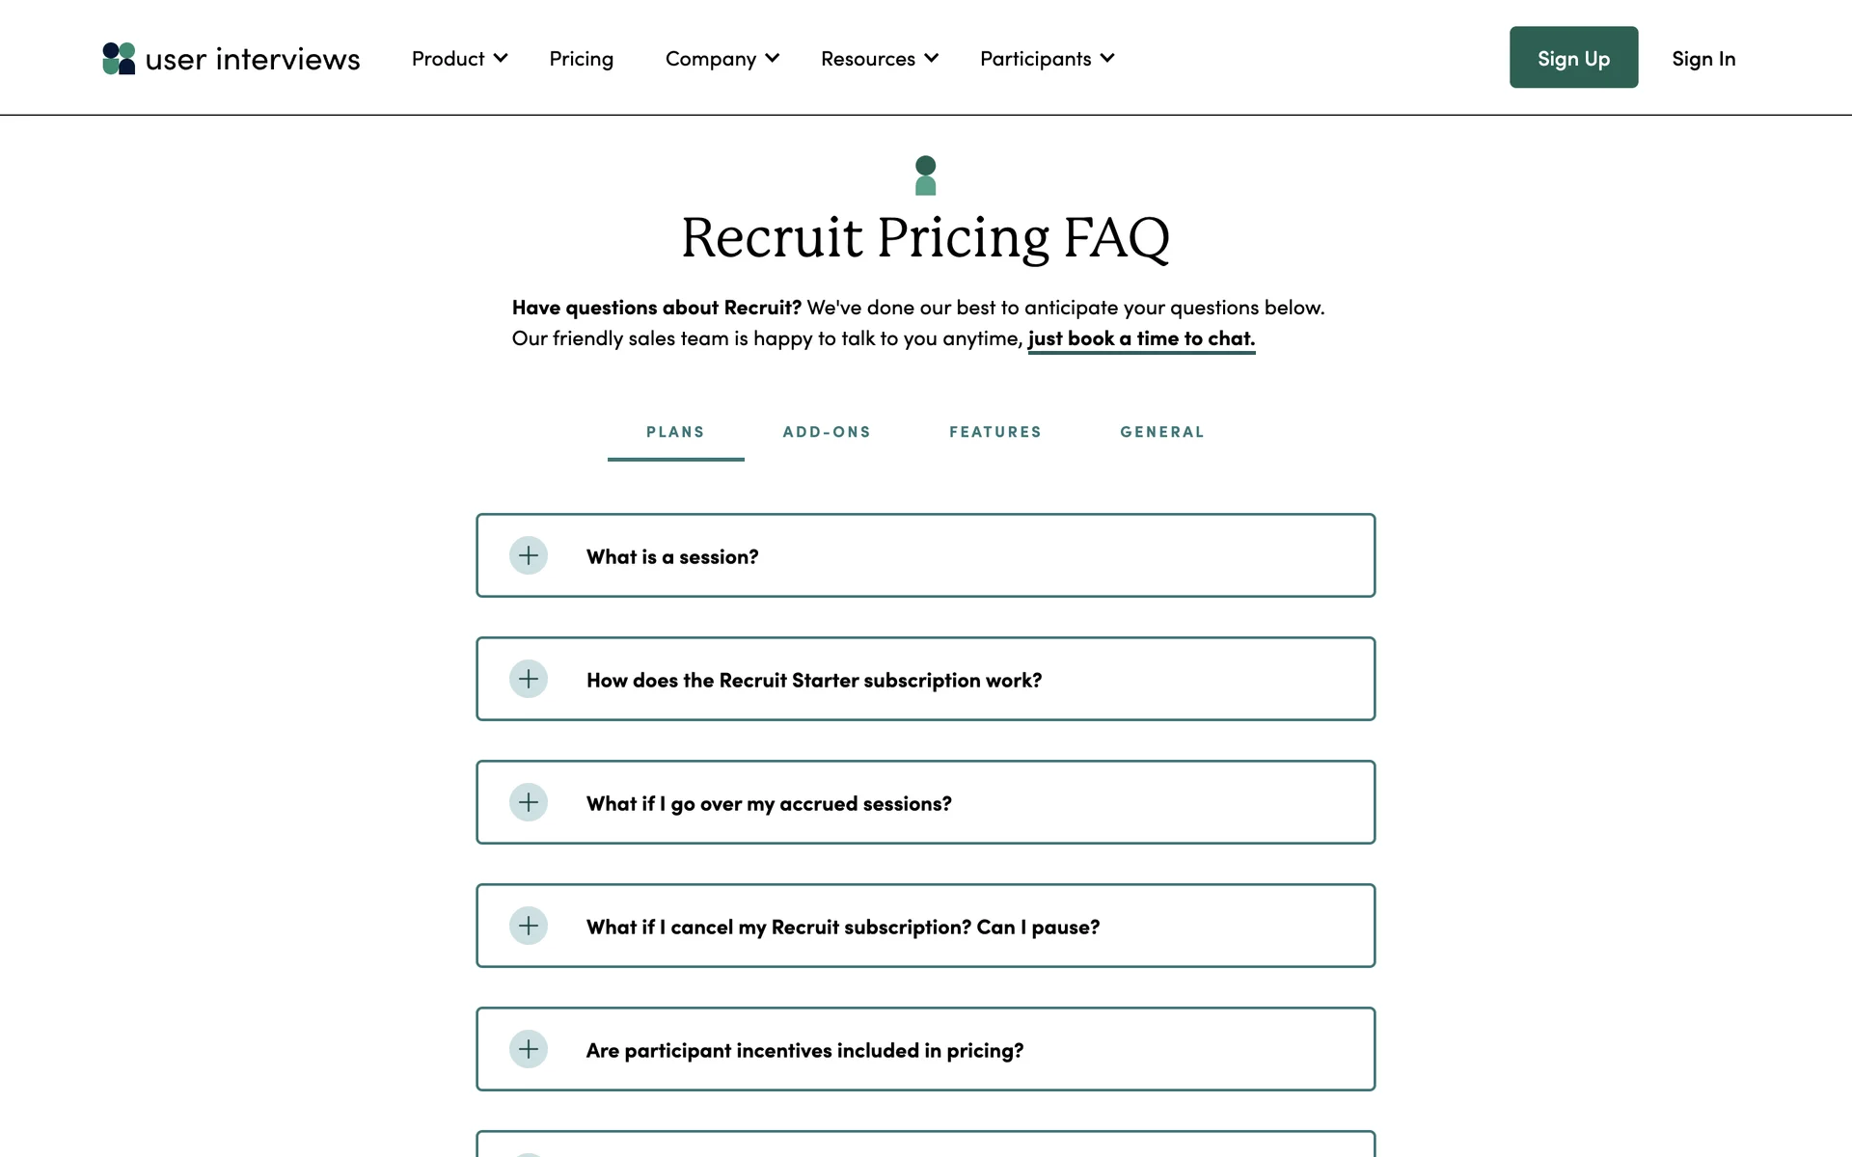Select the PLANS tab
The height and width of the screenshot is (1157, 1852).
click(675, 432)
